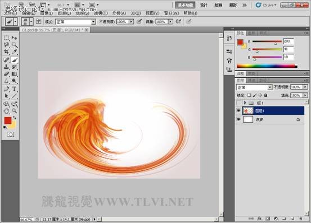This screenshot has height=223, width=311.
Task: Open the 图像(I) menu
Action: [x=47, y=13]
